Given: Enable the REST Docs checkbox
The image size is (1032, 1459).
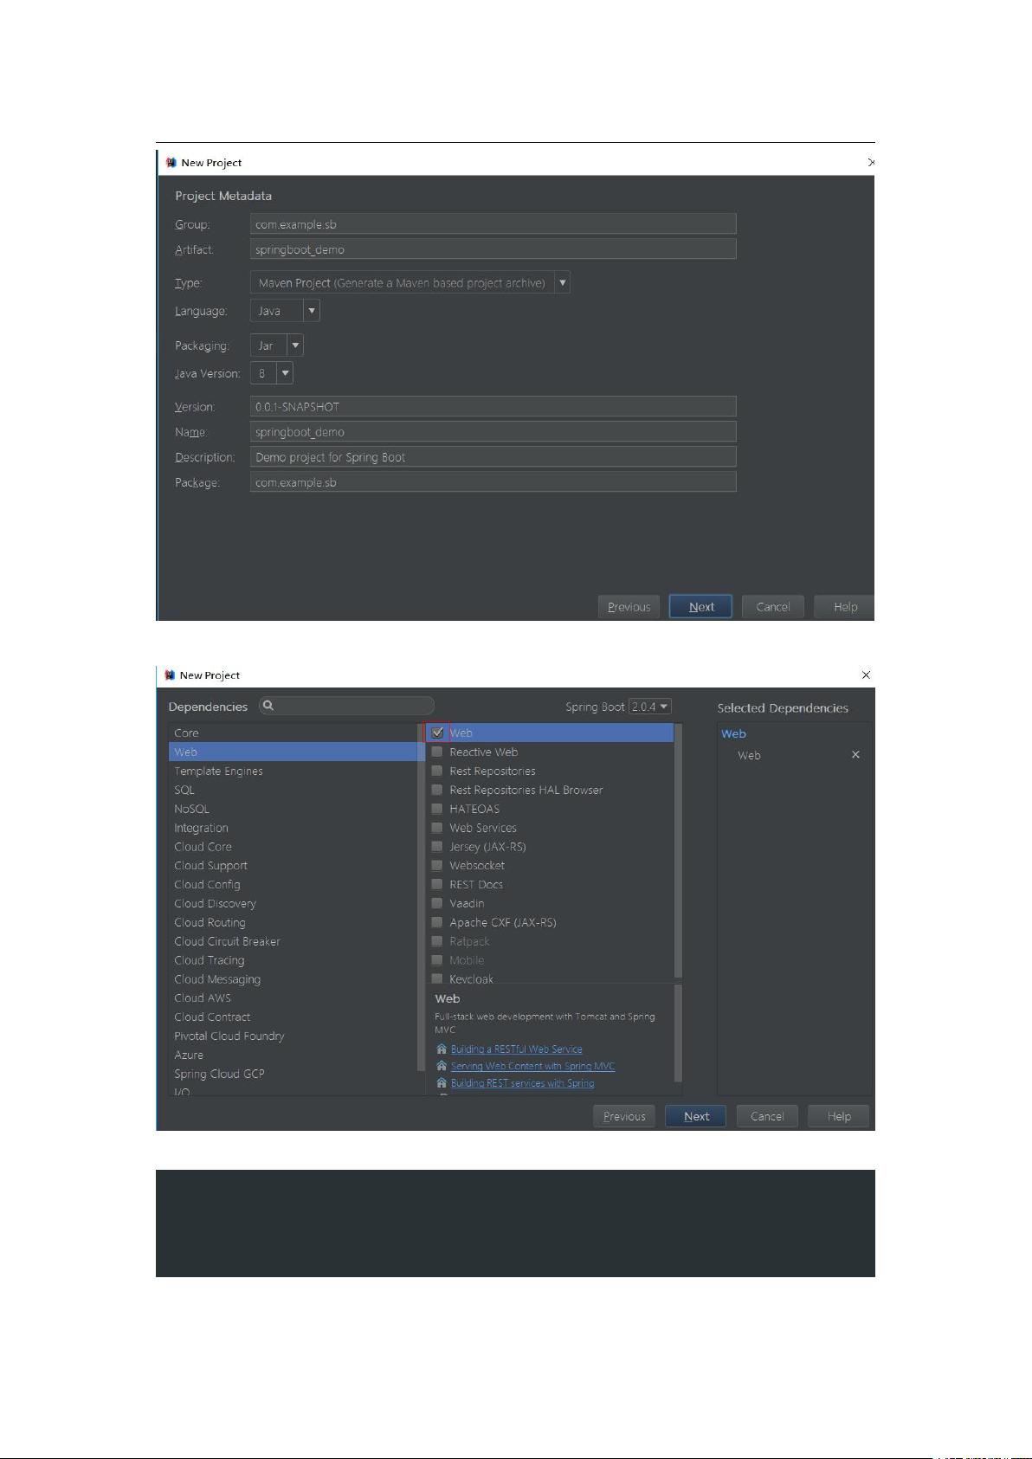Looking at the screenshot, I should pos(437,884).
